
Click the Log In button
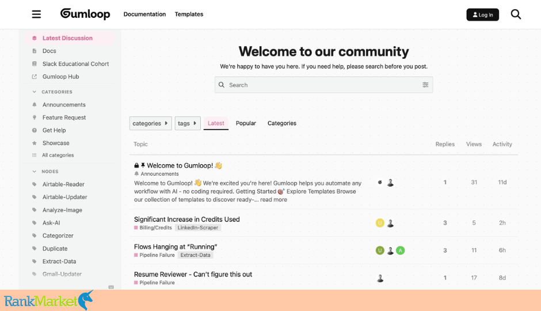coord(482,14)
